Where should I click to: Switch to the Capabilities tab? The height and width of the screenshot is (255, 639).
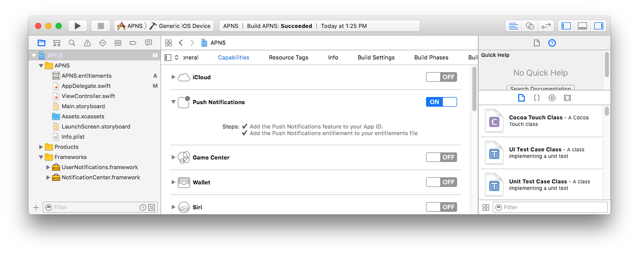[233, 57]
